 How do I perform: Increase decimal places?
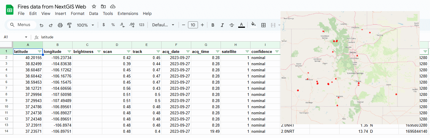click(x=132, y=25)
